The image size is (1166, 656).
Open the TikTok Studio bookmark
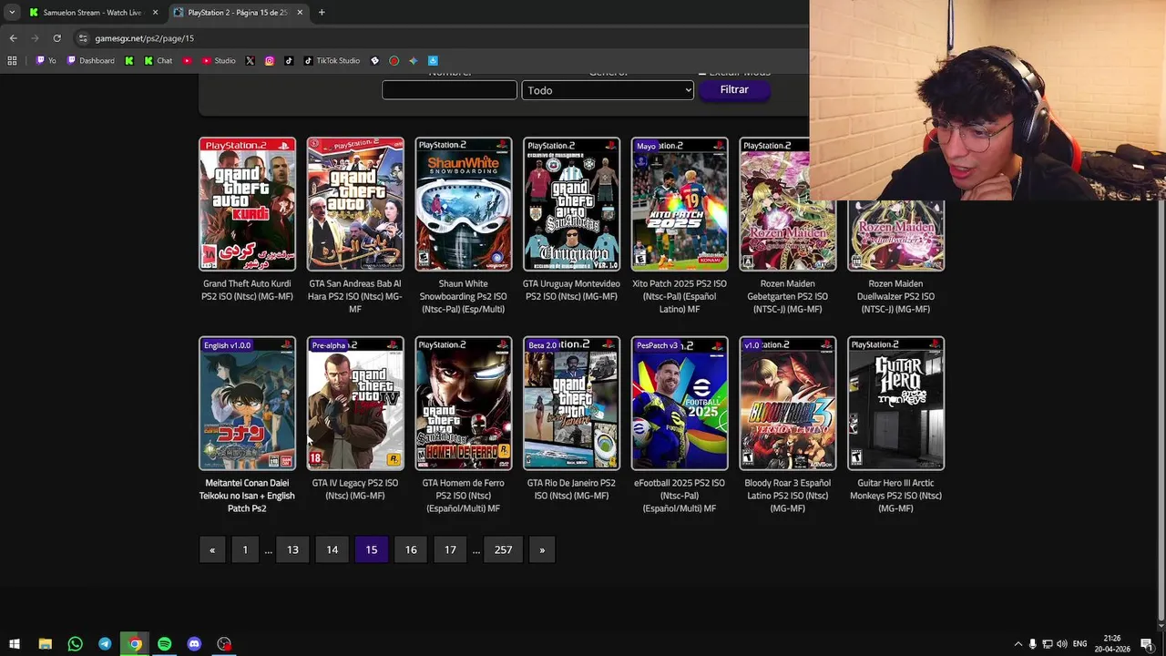tap(332, 61)
